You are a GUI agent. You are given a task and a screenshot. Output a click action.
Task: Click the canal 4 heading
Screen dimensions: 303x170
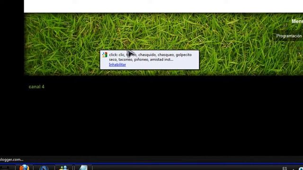[x=36, y=87]
